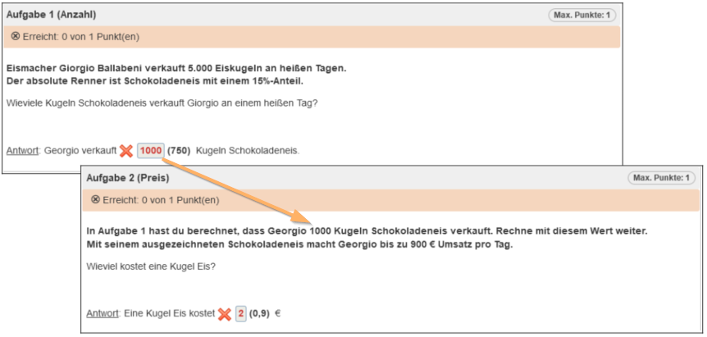Click the circled-x status icon in Aufgabe 2
Image resolution: width=707 pixels, height=337 pixels.
click(95, 200)
